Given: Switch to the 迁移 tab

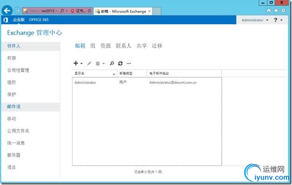Looking at the screenshot, I should point(157,46).
